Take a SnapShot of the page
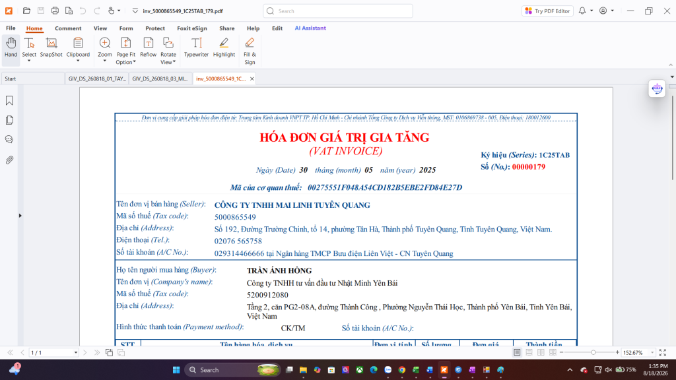The height and width of the screenshot is (380, 676). 51,47
